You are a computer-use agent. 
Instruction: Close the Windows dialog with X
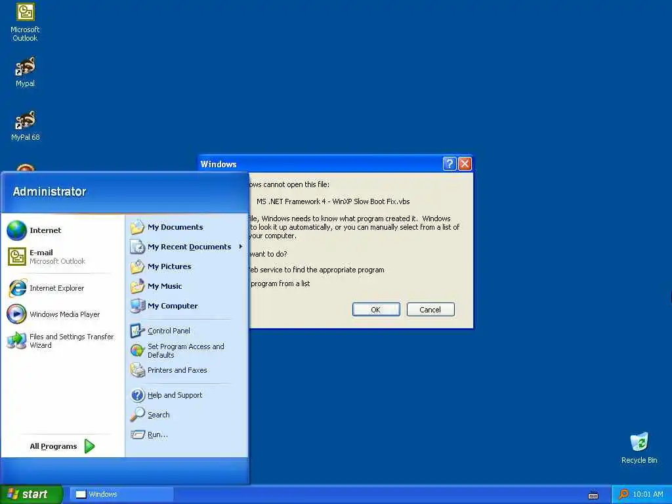click(465, 163)
